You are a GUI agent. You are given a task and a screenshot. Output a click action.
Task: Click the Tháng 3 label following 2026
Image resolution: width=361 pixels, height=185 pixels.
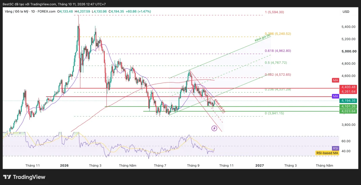tap(95, 165)
